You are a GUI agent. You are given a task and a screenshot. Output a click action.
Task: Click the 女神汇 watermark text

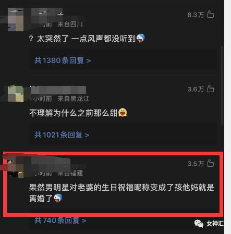215,224
